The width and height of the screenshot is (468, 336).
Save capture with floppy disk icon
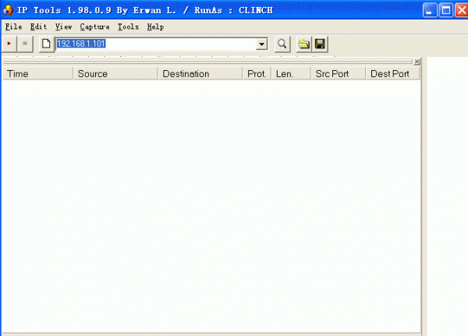click(x=320, y=44)
